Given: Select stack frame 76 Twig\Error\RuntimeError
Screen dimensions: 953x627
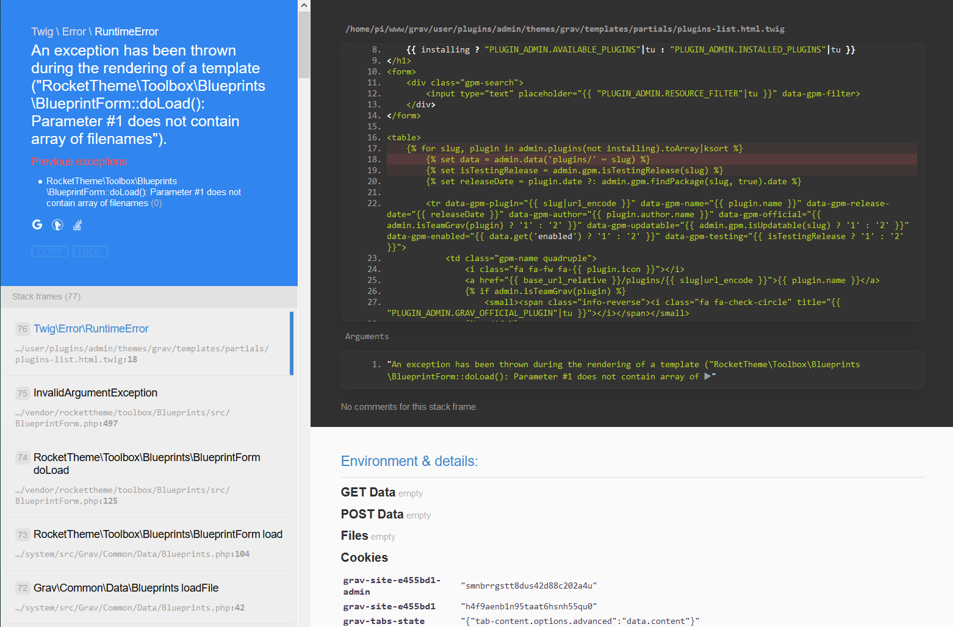Looking at the screenshot, I should 148,343.
